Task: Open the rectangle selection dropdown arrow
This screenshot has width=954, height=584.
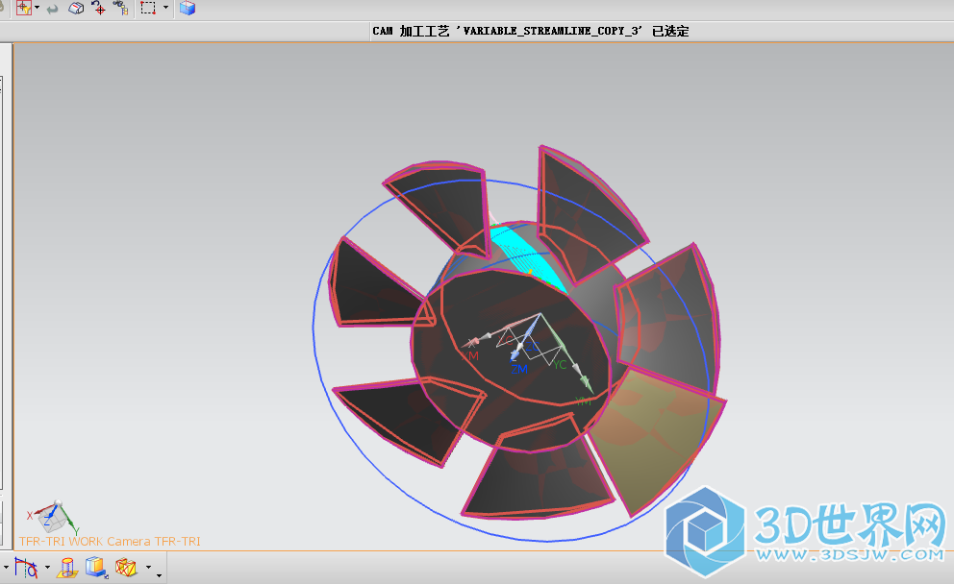Action: tap(165, 8)
